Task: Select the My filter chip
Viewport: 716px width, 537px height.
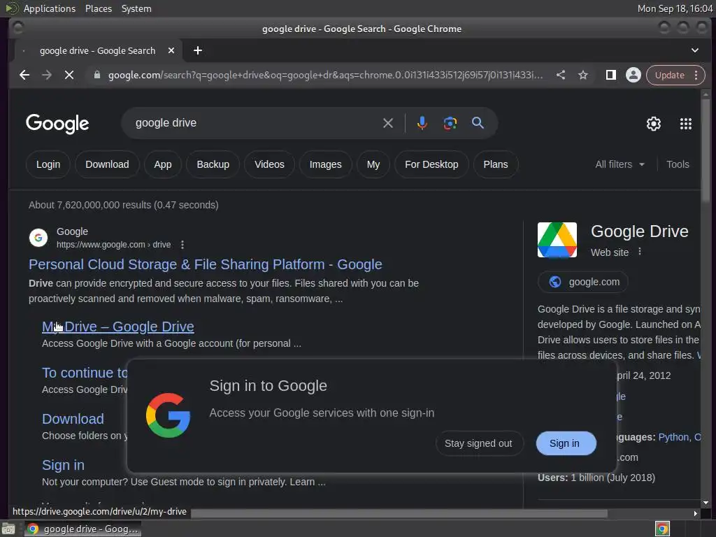Action: click(373, 164)
